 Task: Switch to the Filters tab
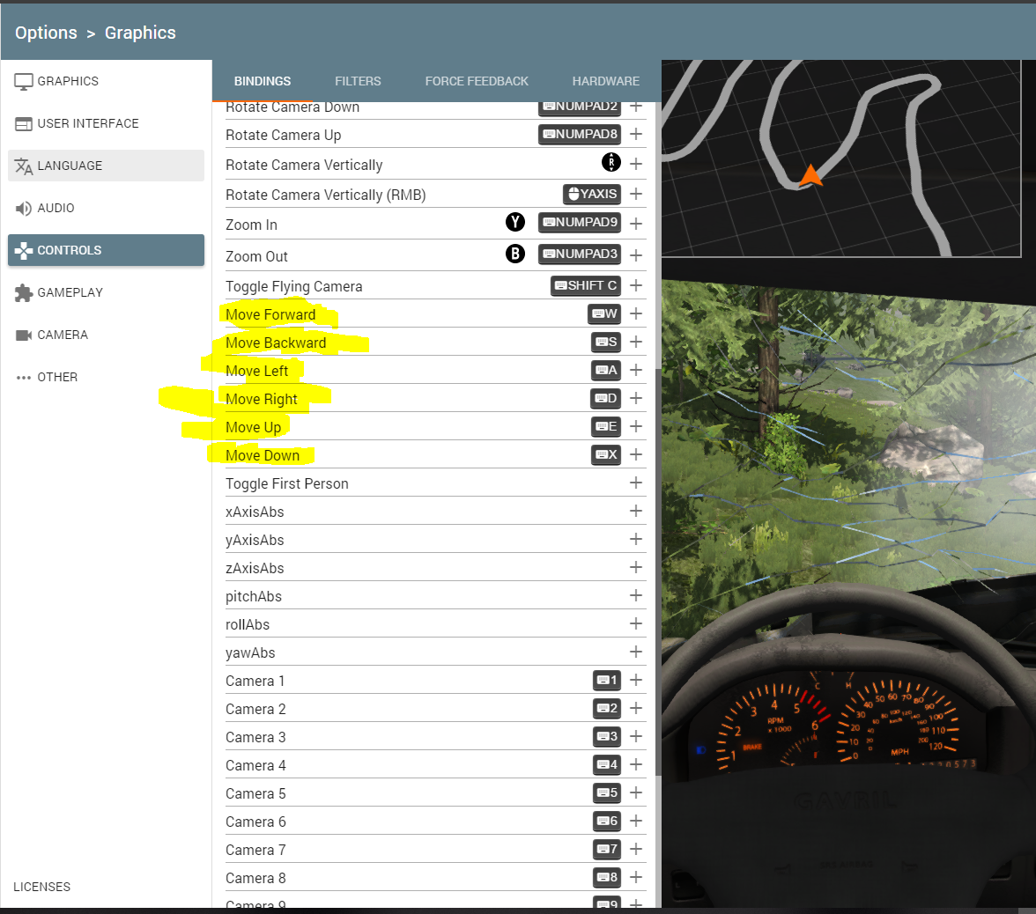click(x=358, y=81)
